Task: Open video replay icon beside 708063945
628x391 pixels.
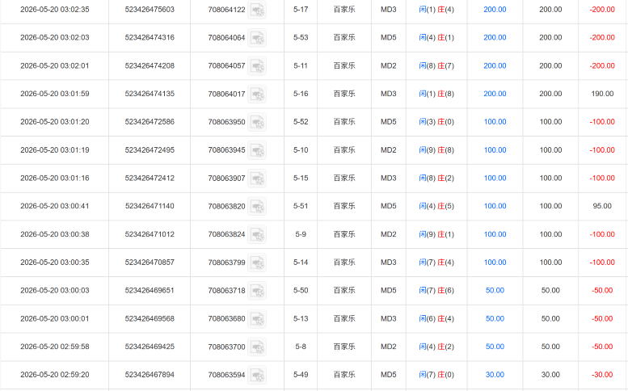Action: click(257, 150)
